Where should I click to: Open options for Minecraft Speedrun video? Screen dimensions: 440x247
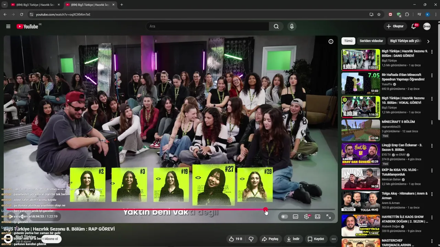click(432, 75)
